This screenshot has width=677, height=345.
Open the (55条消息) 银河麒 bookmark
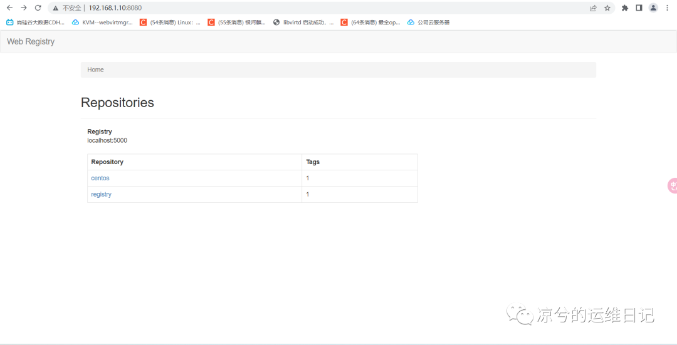point(237,23)
